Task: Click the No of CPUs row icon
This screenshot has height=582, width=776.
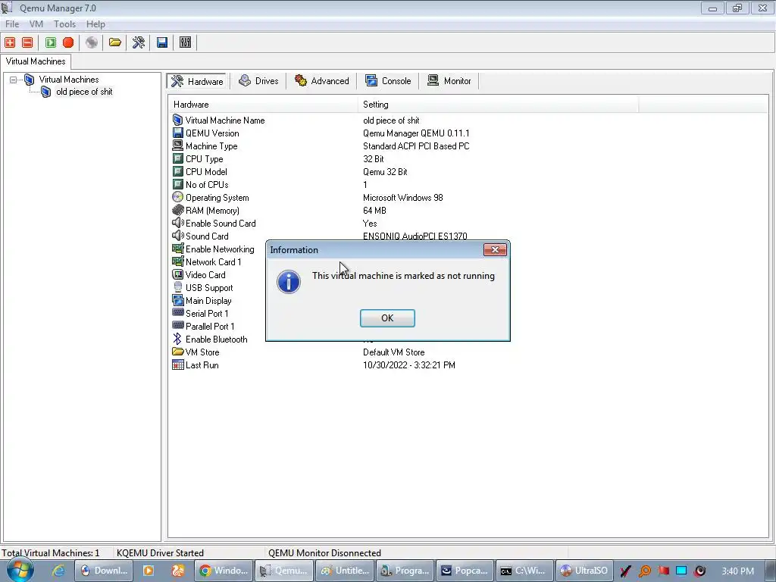Action: click(177, 185)
